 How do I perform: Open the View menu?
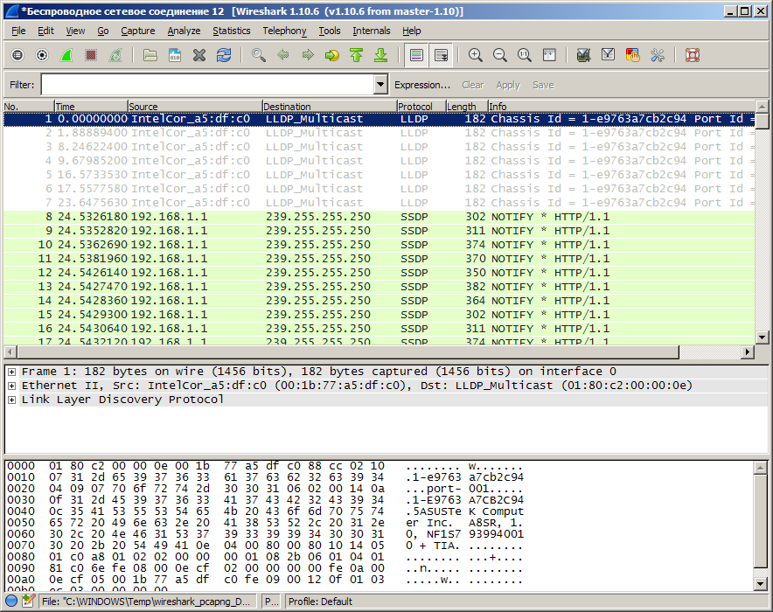coord(75,31)
